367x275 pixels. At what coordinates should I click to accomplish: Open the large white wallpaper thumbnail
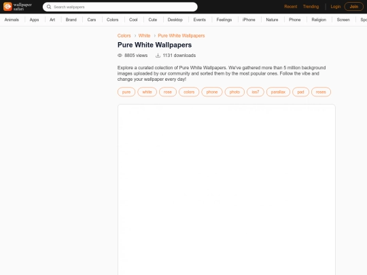(x=226, y=189)
